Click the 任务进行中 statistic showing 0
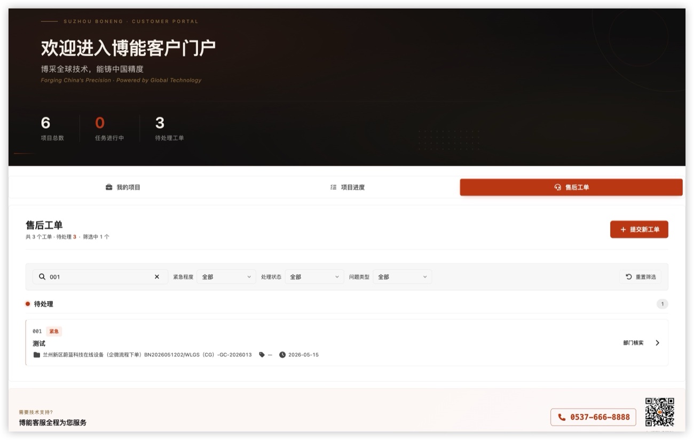694x440 pixels. click(x=109, y=129)
